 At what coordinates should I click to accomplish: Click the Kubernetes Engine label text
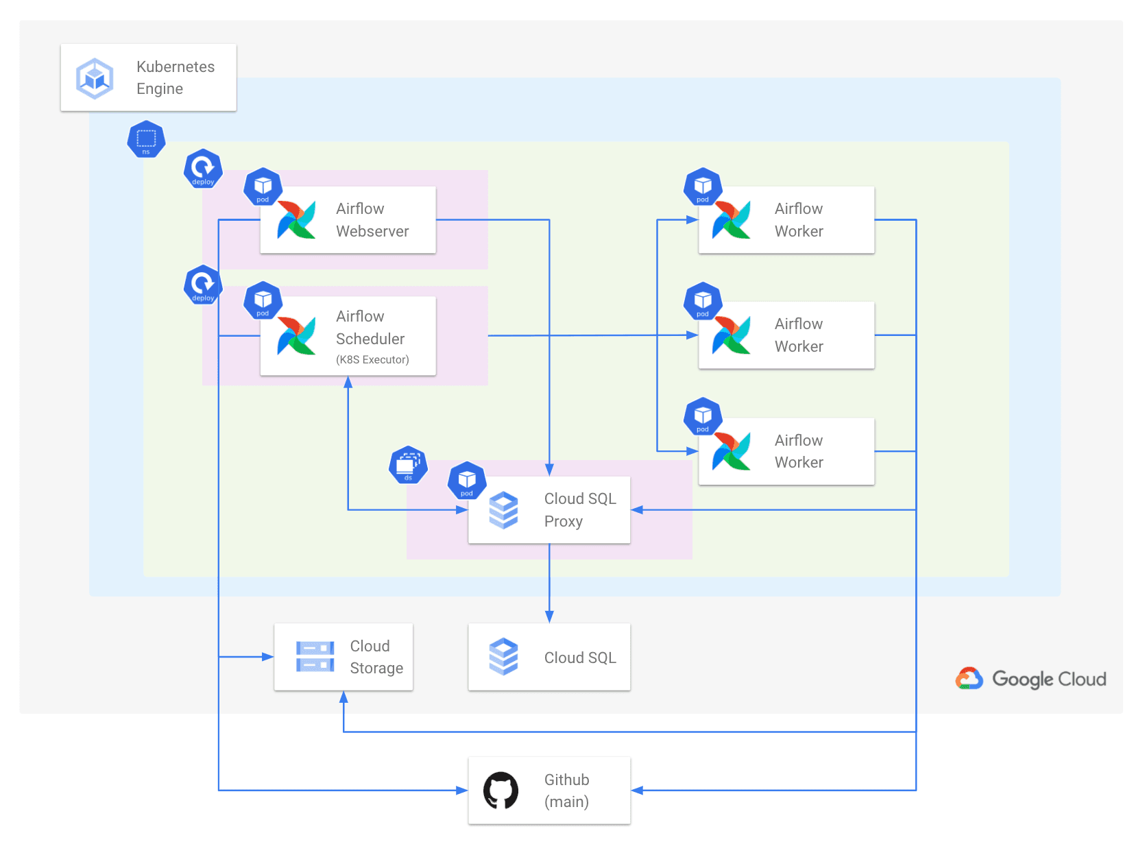pos(176,77)
